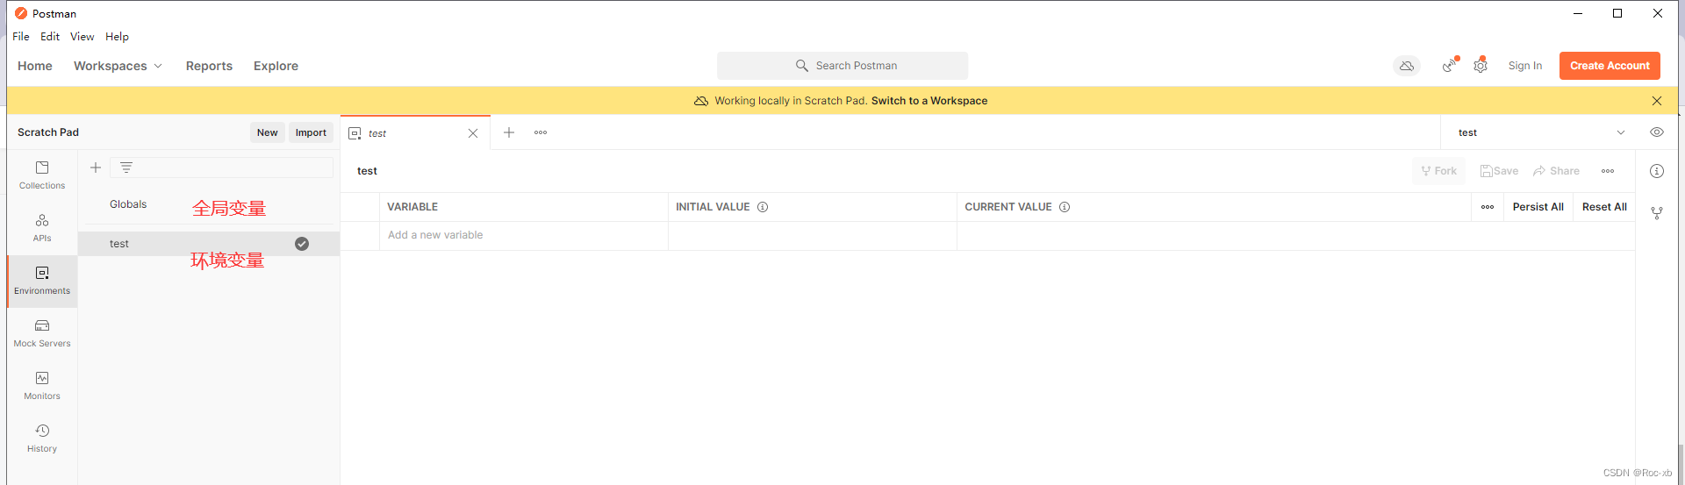Click the New button in Scratch Pad
This screenshot has height=485, width=1685.
click(268, 132)
